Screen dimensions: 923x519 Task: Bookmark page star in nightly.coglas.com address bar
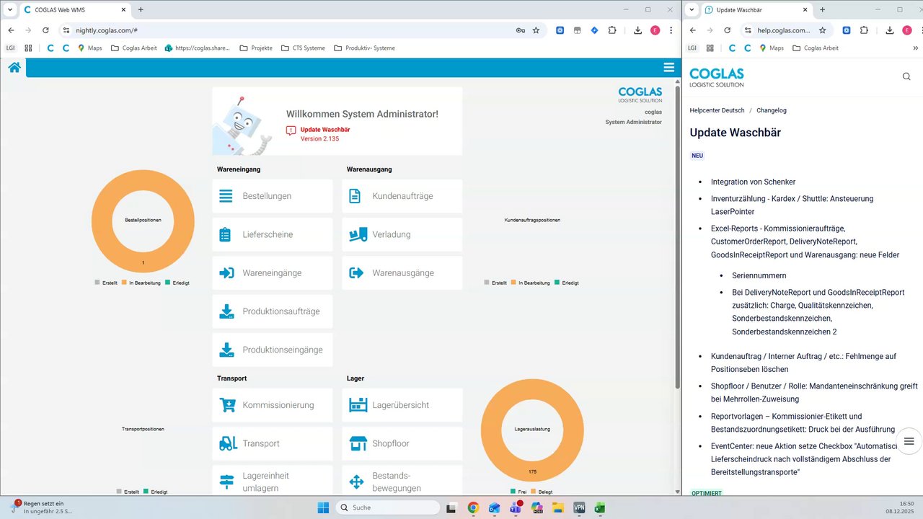[x=536, y=30]
